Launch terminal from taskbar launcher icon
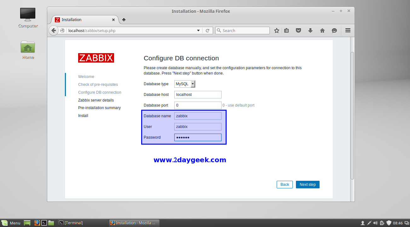The width and height of the screenshot is (410, 227). tap(44, 223)
